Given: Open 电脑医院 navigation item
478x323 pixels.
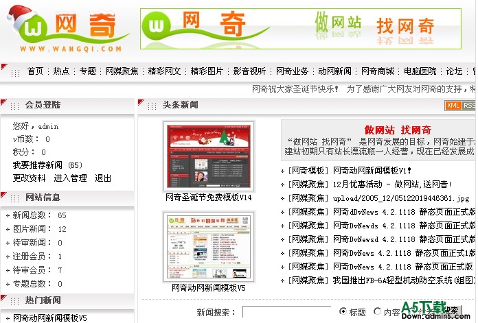Looking at the screenshot, I should pos(420,71).
